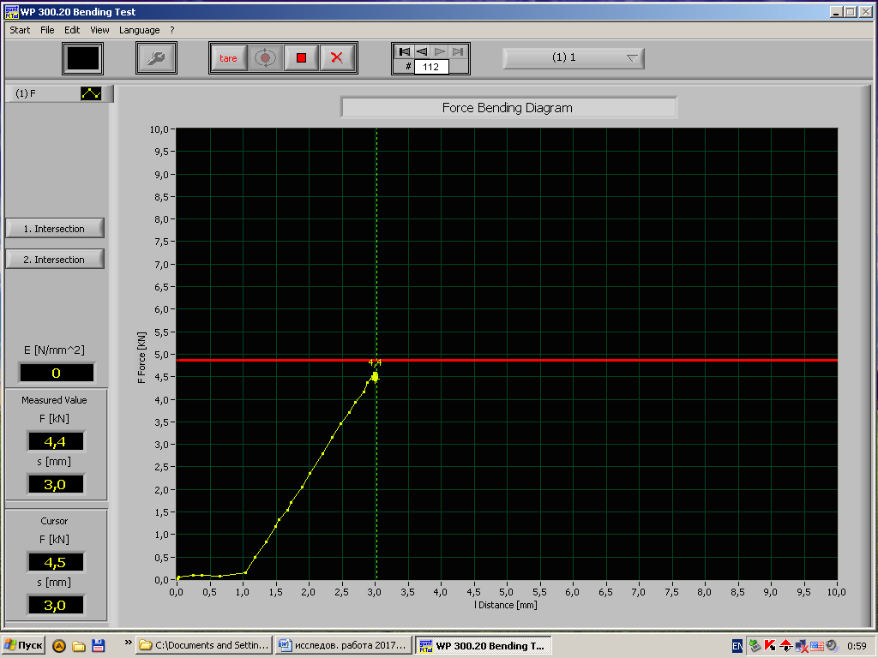This screenshot has width=878, height=658.
Task: Open the folder quick launch icon
Action: 78,646
